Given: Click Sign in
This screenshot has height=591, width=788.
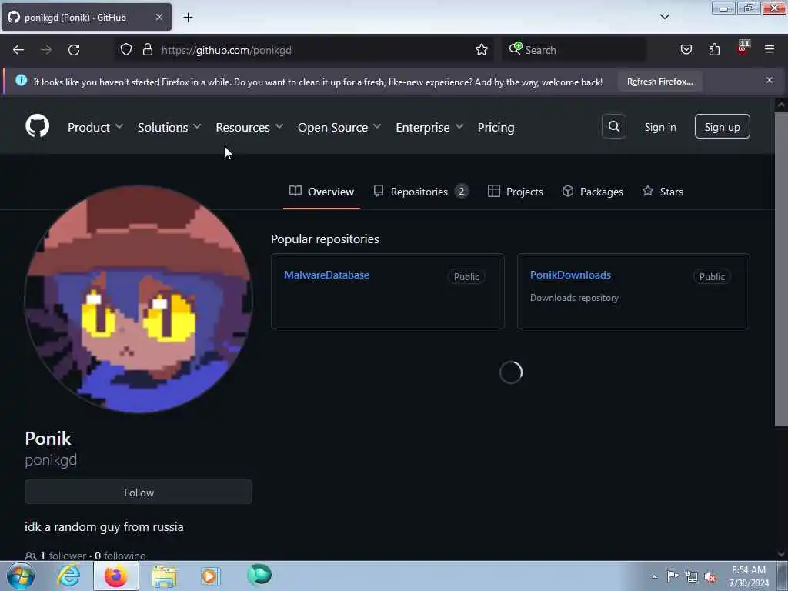Looking at the screenshot, I should pyautogui.click(x=660, y=127).
